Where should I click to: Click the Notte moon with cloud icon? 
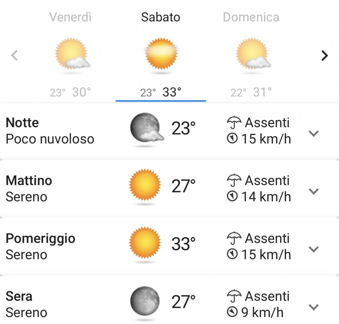click(147, 128)
